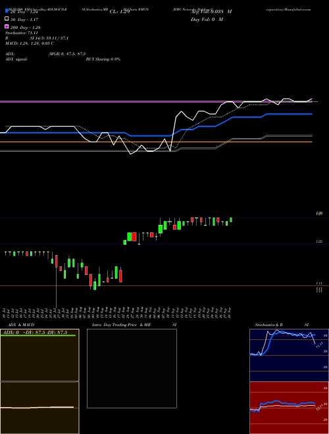Click the 'CL: 1.29' closing price text
329x434 pixels.
[120, 12]
